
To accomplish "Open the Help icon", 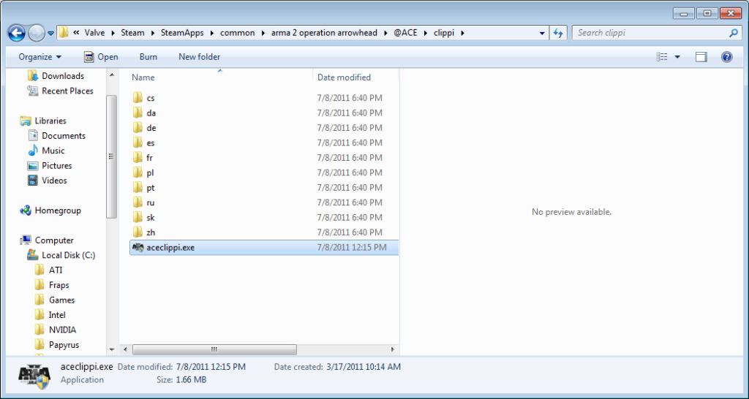I will click(x=726, y=57).
